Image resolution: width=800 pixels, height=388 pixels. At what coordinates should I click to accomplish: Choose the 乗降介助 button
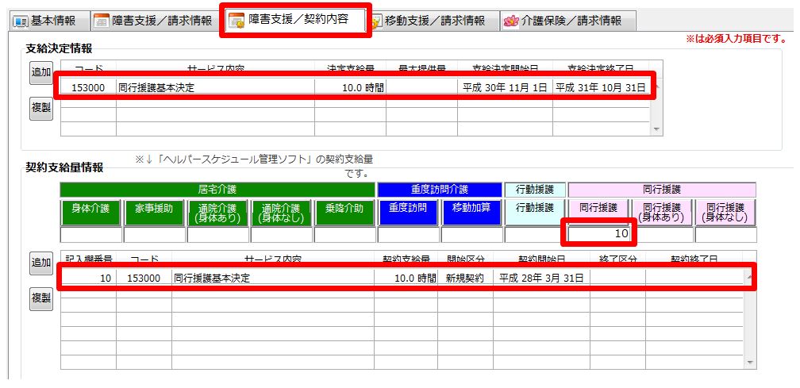pos(344,212)
